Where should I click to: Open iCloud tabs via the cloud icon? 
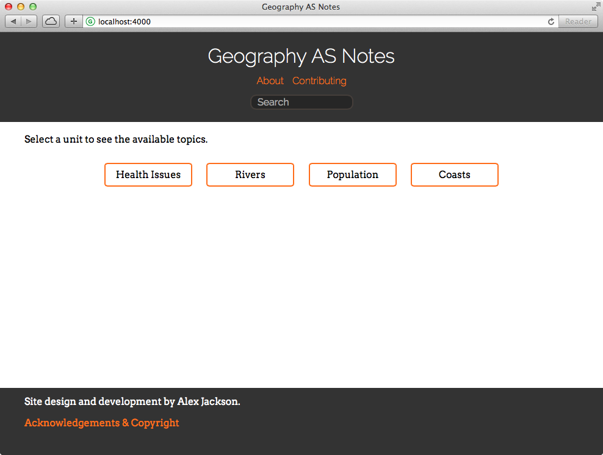pyautogui.click(x=51, y=21)
